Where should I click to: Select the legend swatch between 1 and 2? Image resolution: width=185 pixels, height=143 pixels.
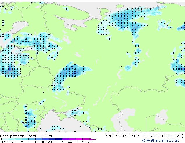pyautogui.click(x=18, y=139)
